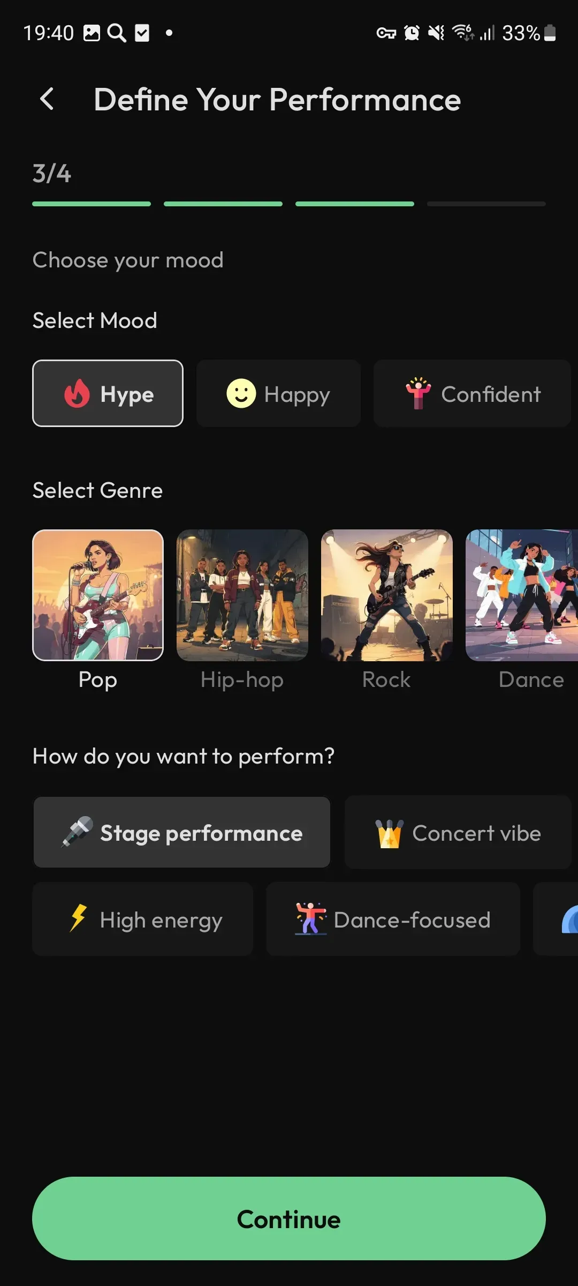Screen dimensions: 578x1286
Task: Select the Happy mood chip
Action: [278, 393]
